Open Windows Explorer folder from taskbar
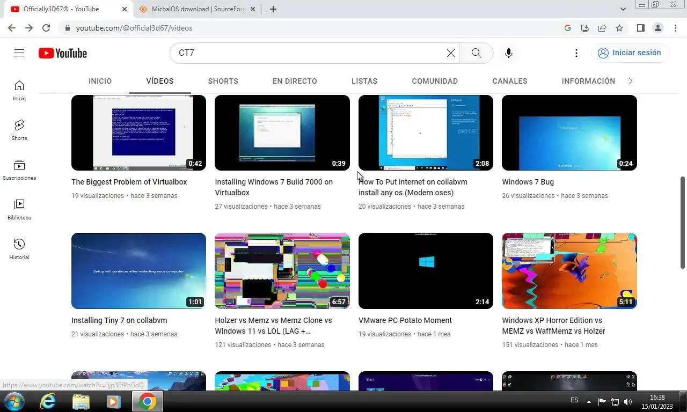This screenshot has width=687, height=412. [81, 401]
